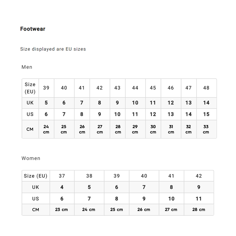Click Men's 27 cm cell

100,129
